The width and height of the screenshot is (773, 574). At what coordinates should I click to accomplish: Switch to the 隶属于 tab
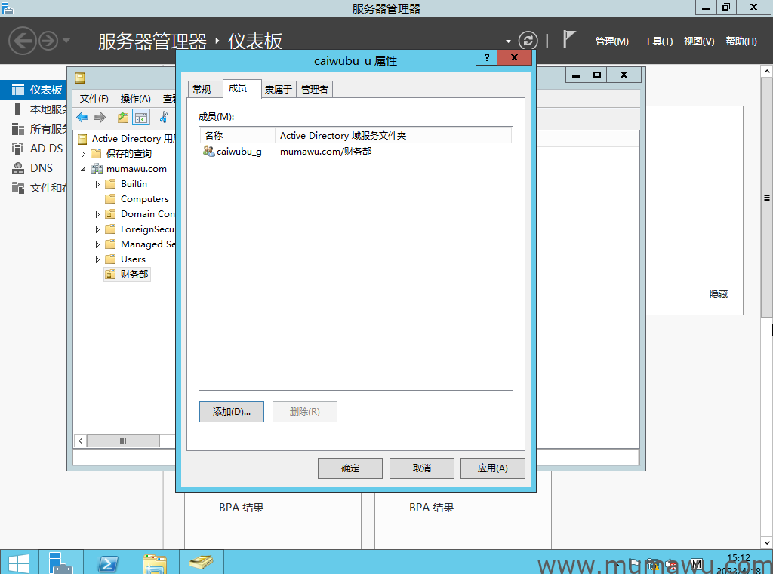click(x=279, y=89)
